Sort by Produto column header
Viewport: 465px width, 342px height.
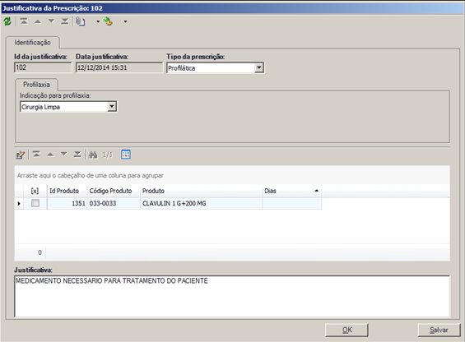click(201, 191)
